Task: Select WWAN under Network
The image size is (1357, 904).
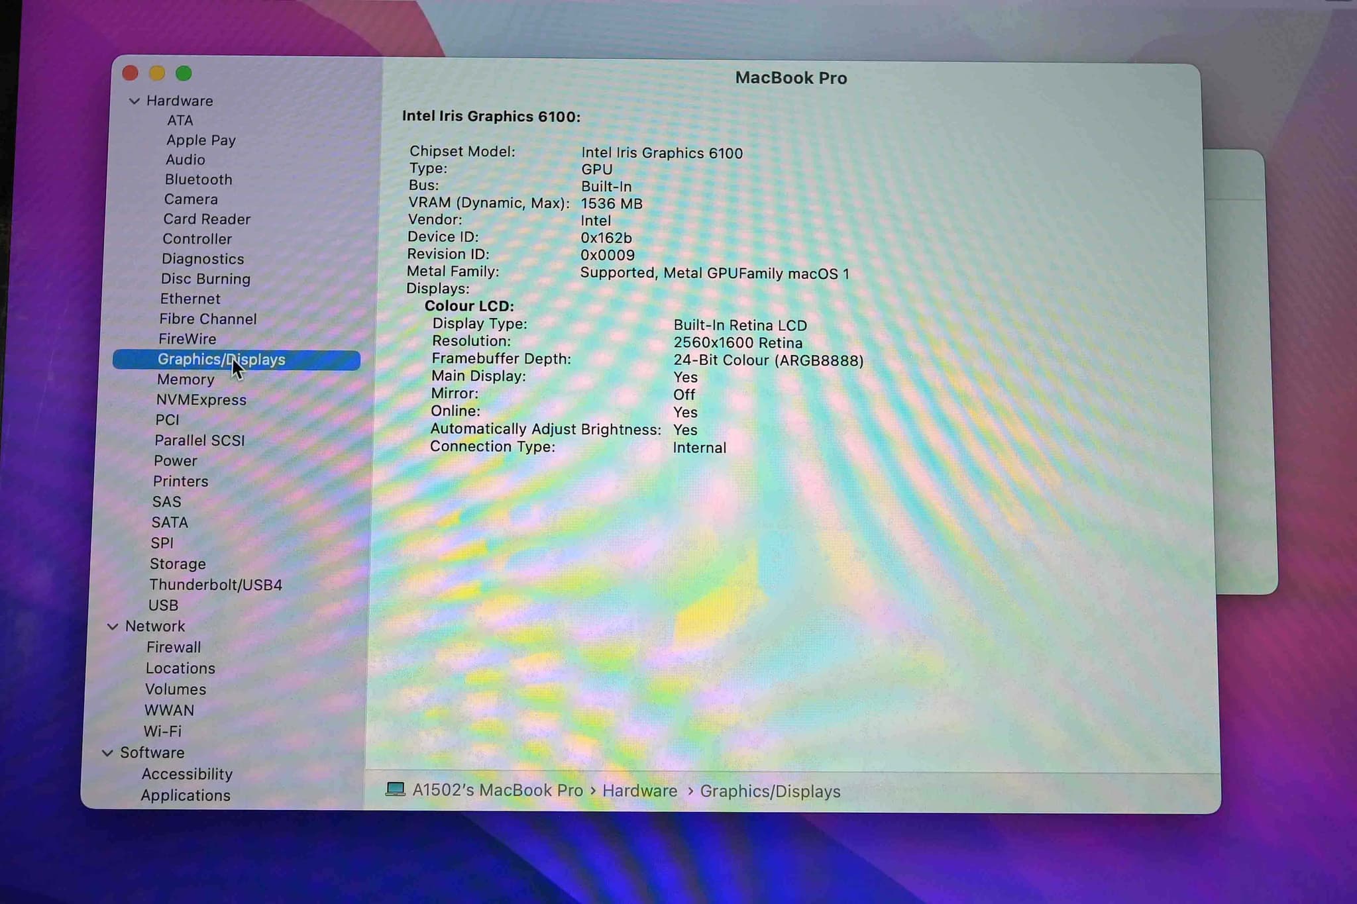Action: click(x=169, y=711)
